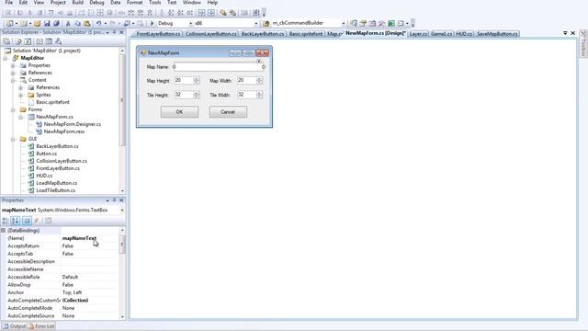
Task: Expand the Properties folder node in tree
Action: click(x=13, y=65)
